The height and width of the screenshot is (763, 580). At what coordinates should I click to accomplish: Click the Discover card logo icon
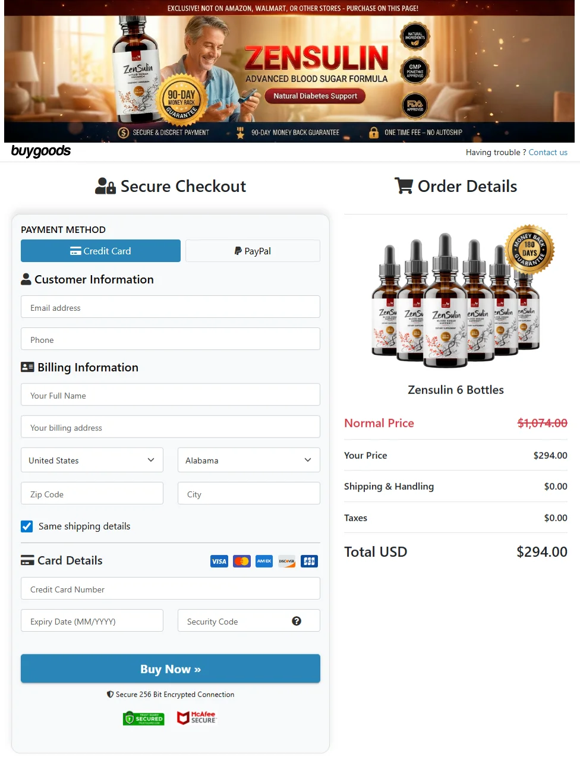[287, 561]
